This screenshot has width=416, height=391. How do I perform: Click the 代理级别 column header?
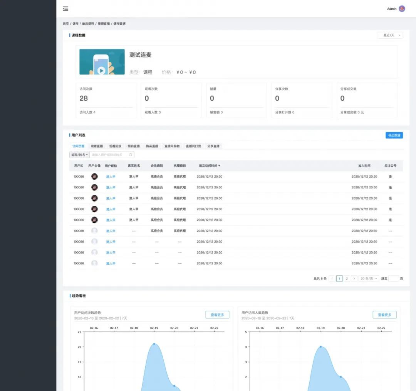click(x=180, y=166)
